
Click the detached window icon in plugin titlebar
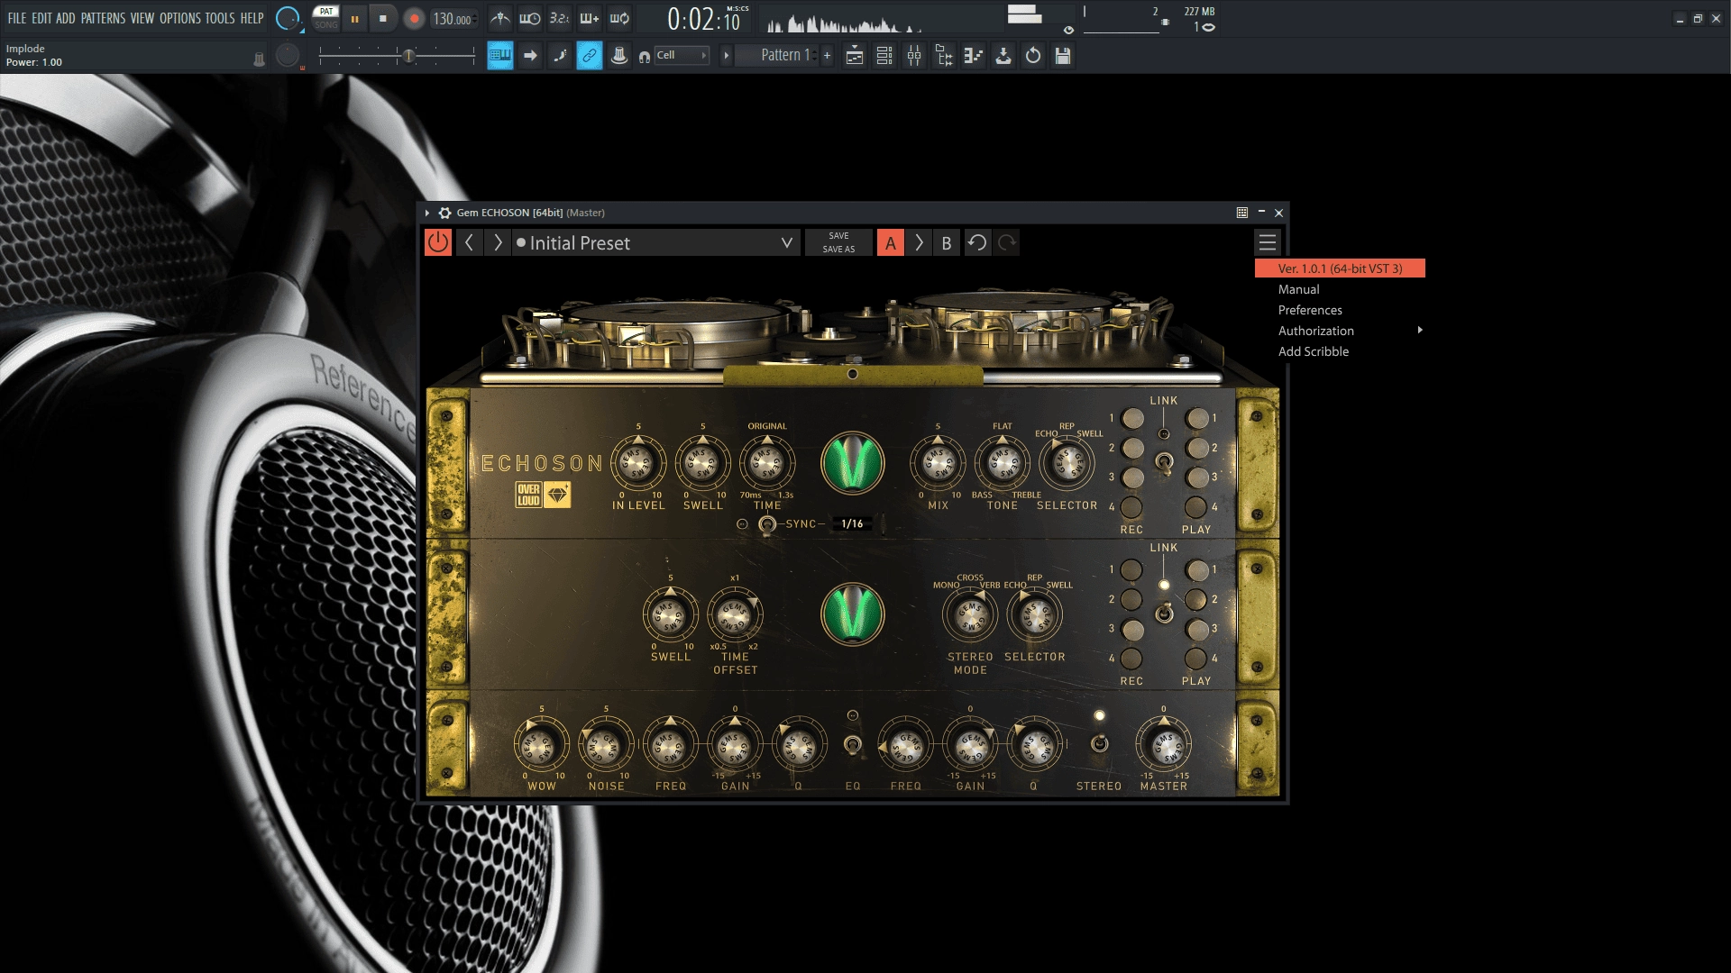click(x=1242, y=213)
